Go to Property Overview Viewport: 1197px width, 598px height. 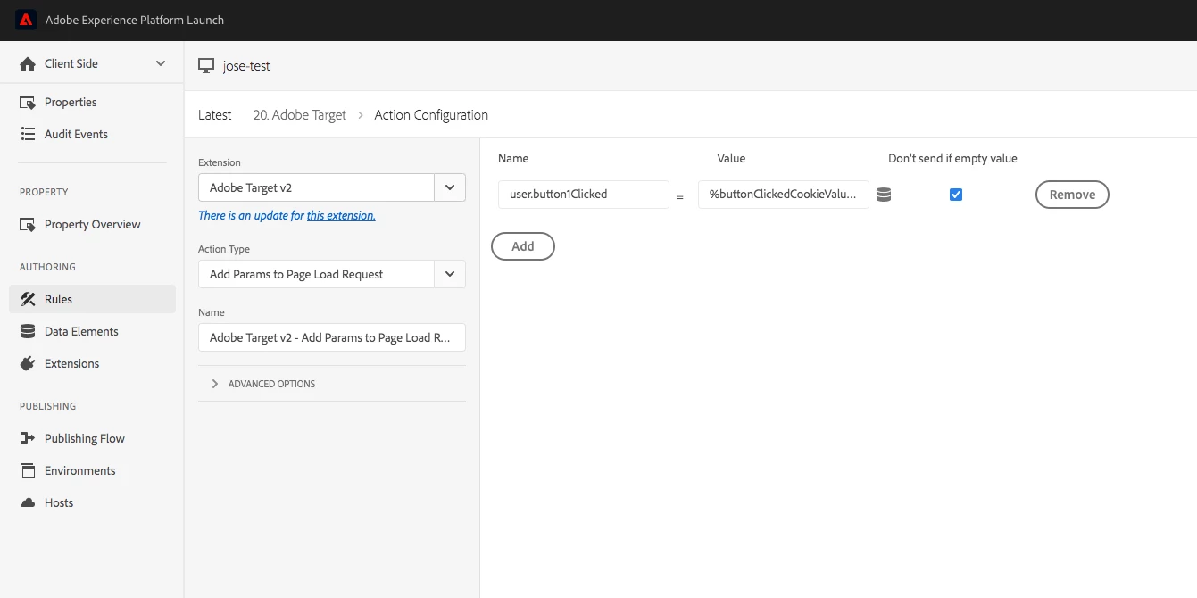pos(92,225)
